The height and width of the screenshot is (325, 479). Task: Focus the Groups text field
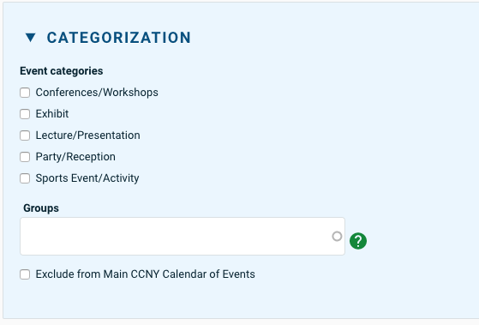[183, 236]
